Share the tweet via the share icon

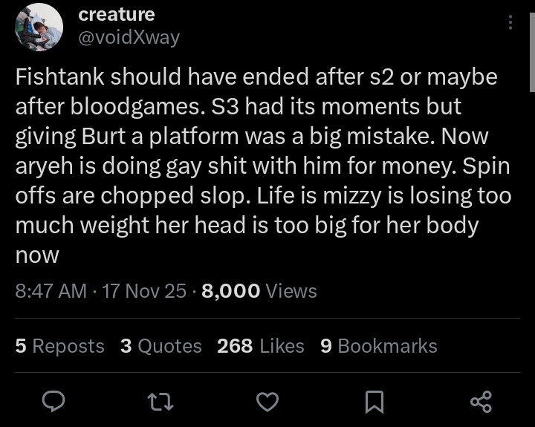pos(481,402)
